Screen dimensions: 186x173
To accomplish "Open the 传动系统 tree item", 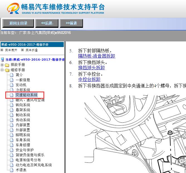I will pos(23,120).
